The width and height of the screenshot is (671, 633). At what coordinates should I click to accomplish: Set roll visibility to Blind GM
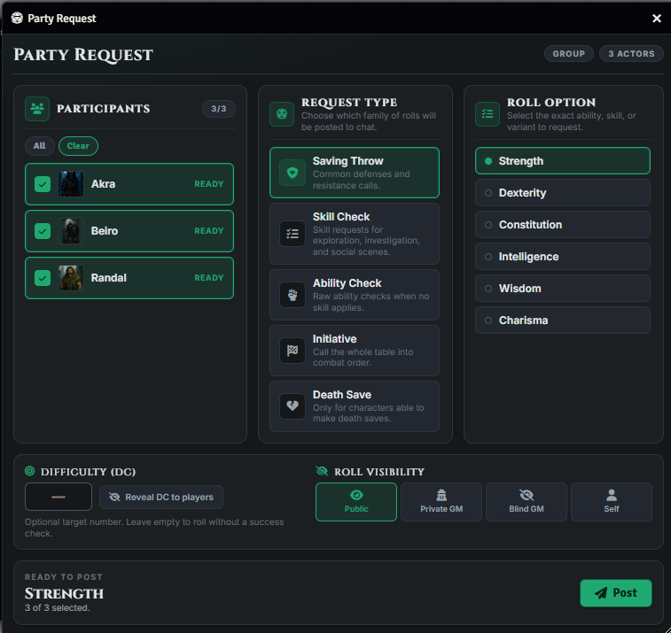(x=527, y=502)
